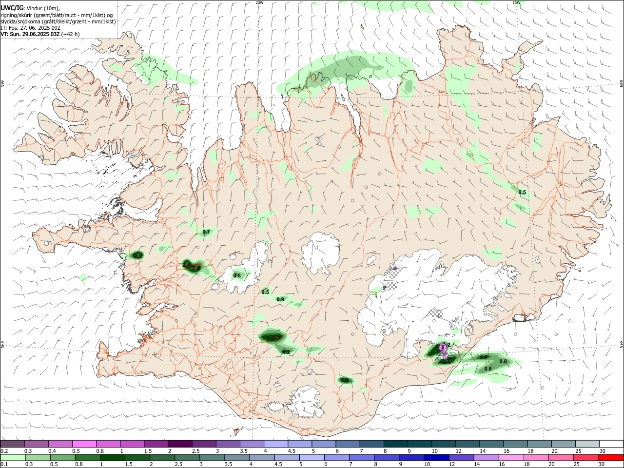Pick the light periwinkle swatch between 4 and 4.5 upper row

[x=277, y=444]
